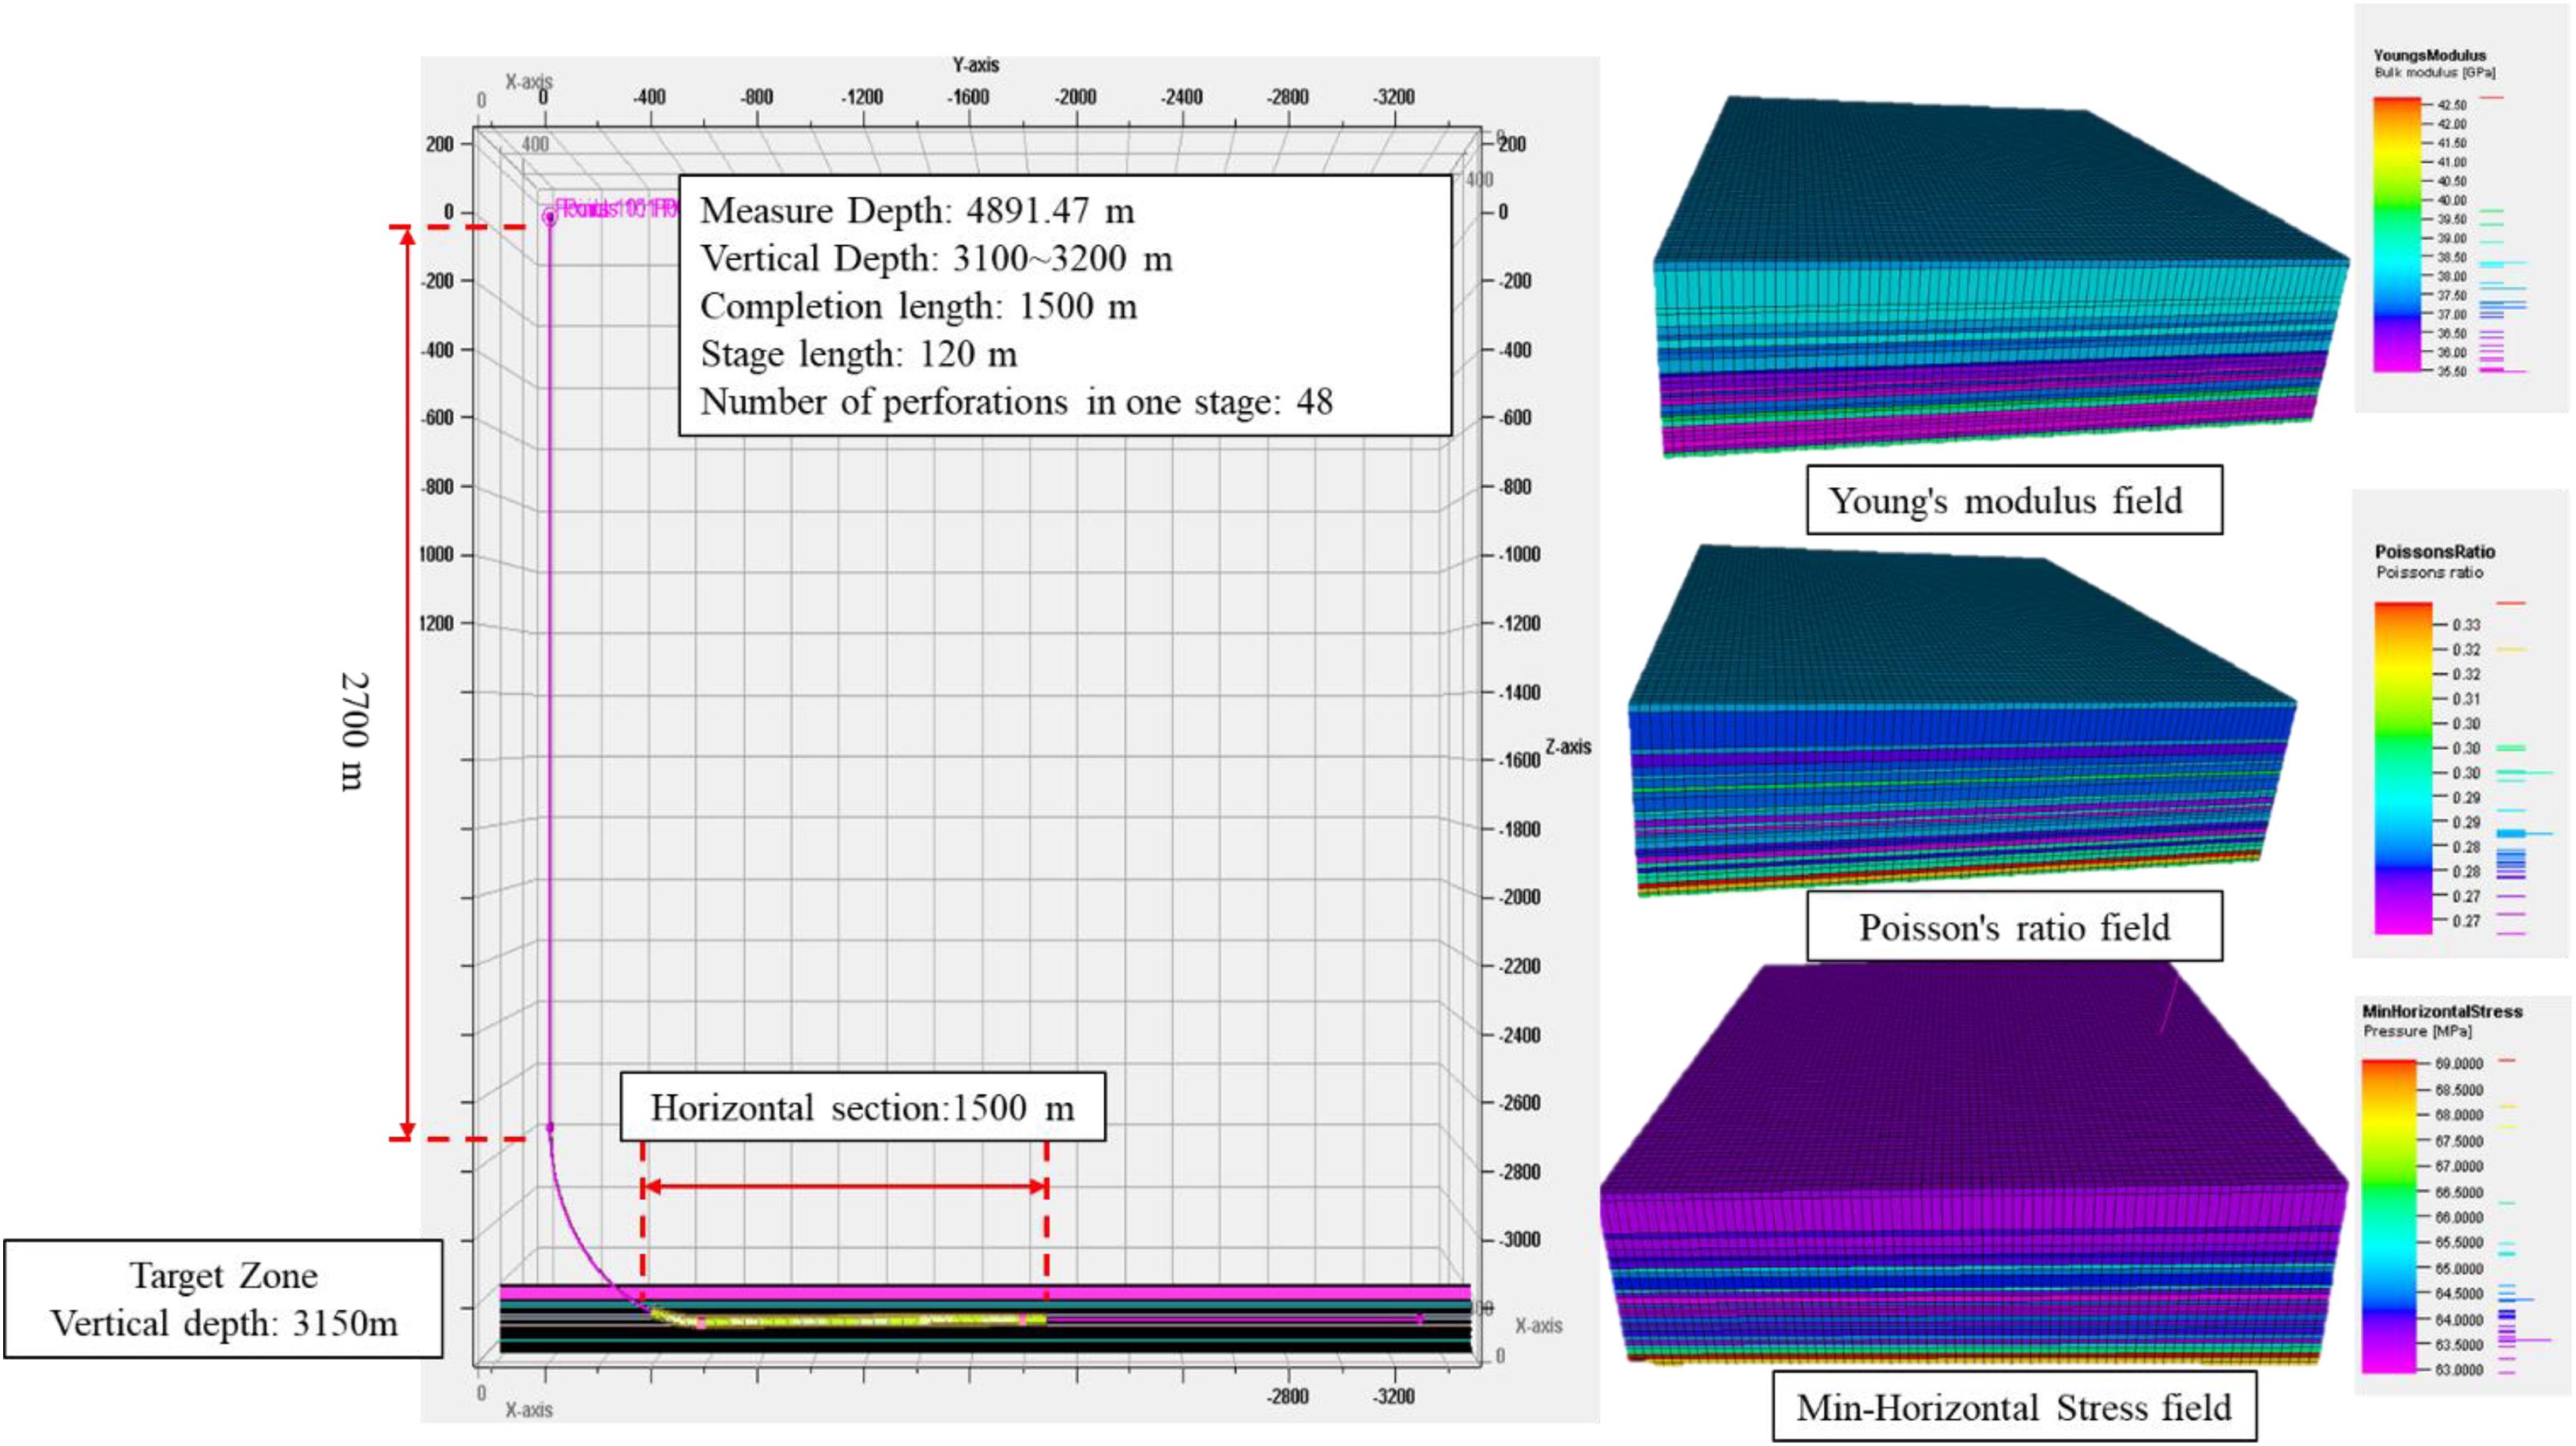
Task: Click the 'Pressure [MPa]' legend subtitle
Action: click(2417, 1030)
